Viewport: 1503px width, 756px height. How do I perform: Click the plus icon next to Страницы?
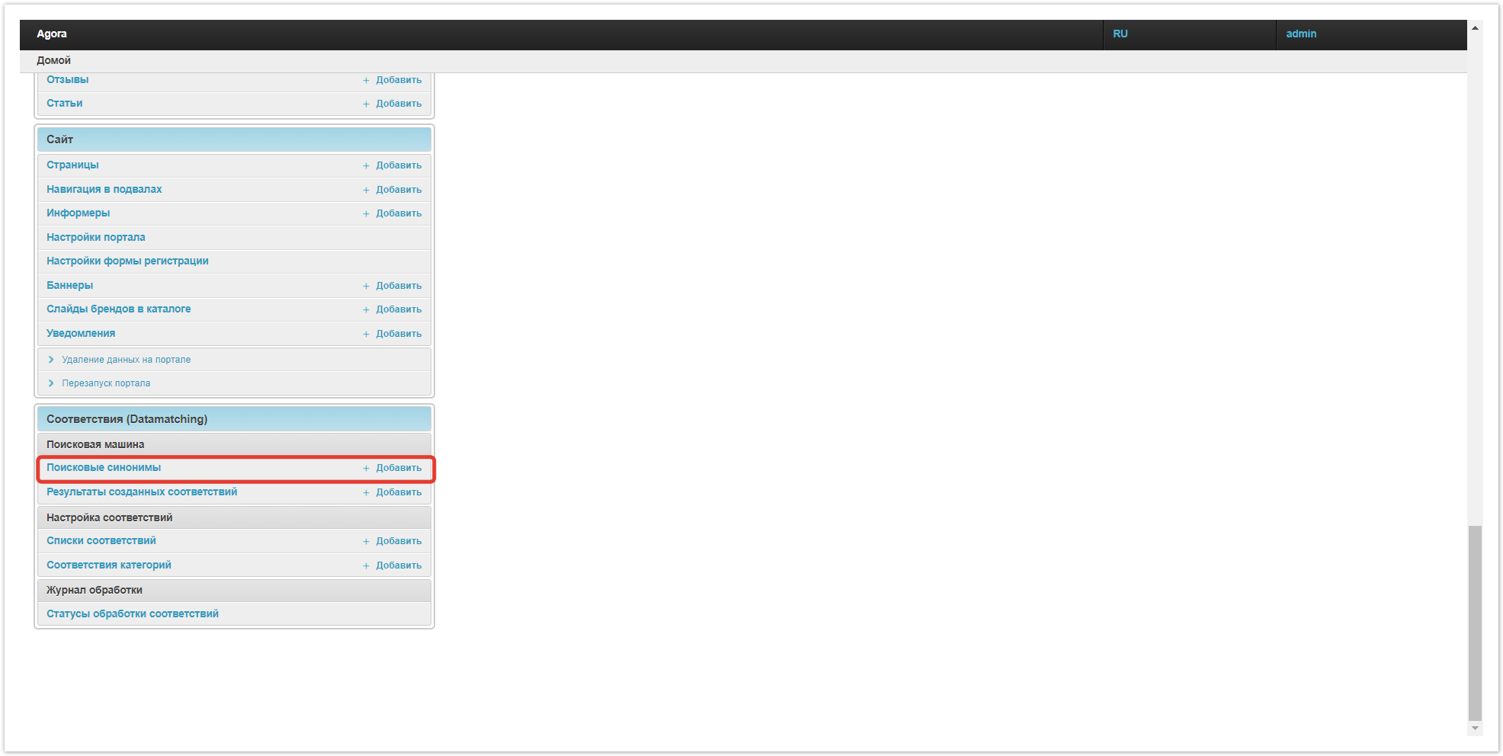[366, 166]
